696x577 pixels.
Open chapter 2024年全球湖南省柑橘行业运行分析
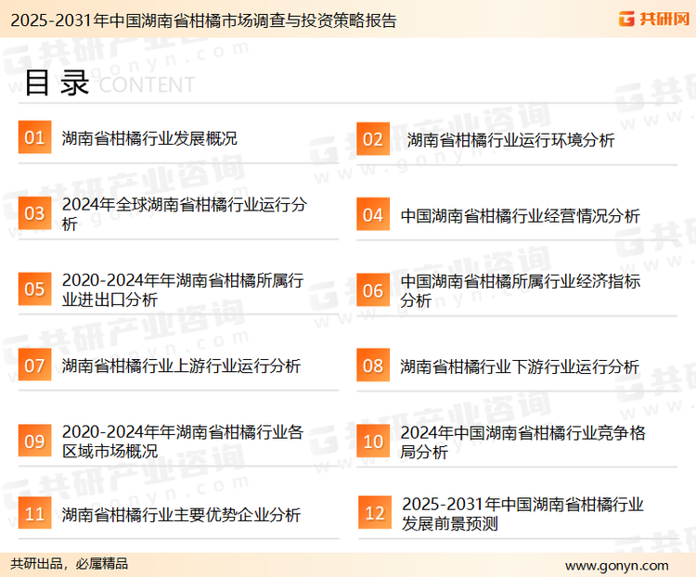point(185,214)
